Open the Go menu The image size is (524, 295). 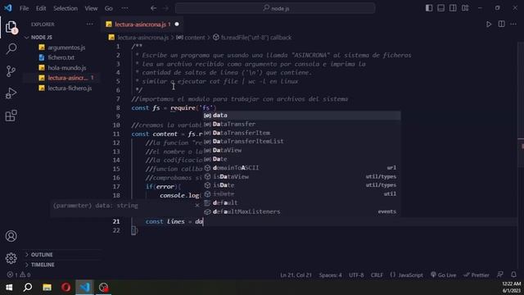coord(109,8)
